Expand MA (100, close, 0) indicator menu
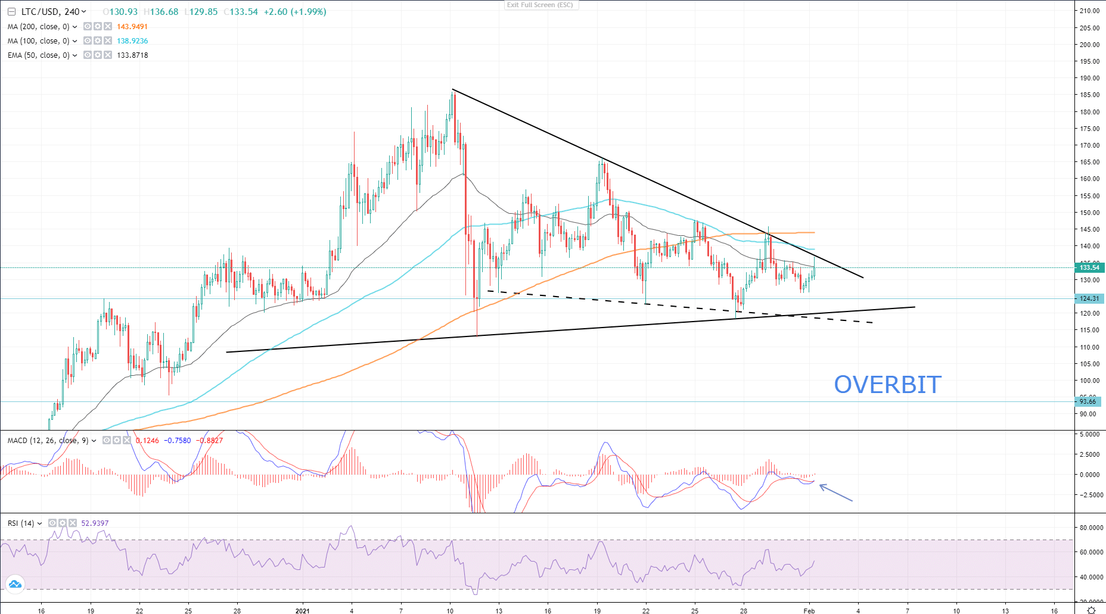Image resolution: width=1106 pixels, height=614 pixels. pyautogui.click(x=74, y=41)
